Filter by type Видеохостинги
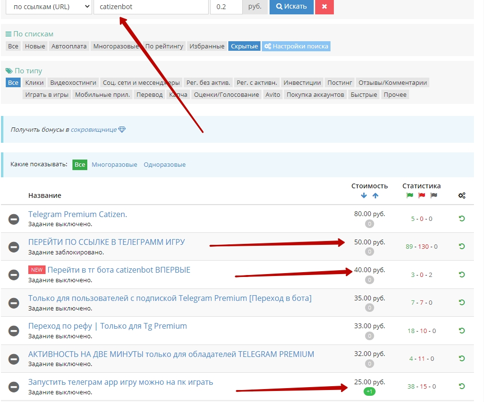The image size is (484, 402). tap(73, 82)
